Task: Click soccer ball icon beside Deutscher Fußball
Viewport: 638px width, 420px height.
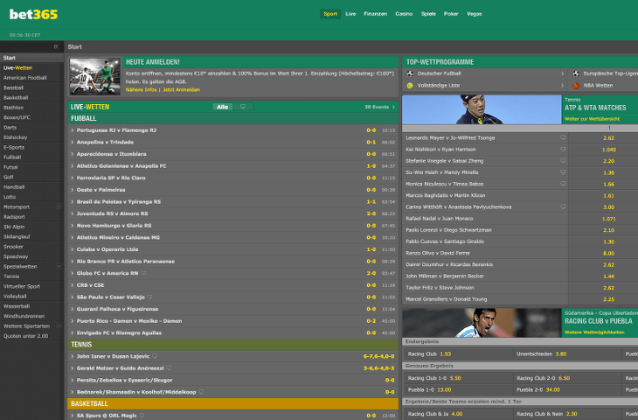Action: click(x=410, y=73)
